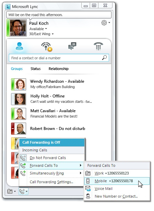This screenshot has width=154, height=211.
Task: Click the Options gear icon
Action: pos(104,23)
